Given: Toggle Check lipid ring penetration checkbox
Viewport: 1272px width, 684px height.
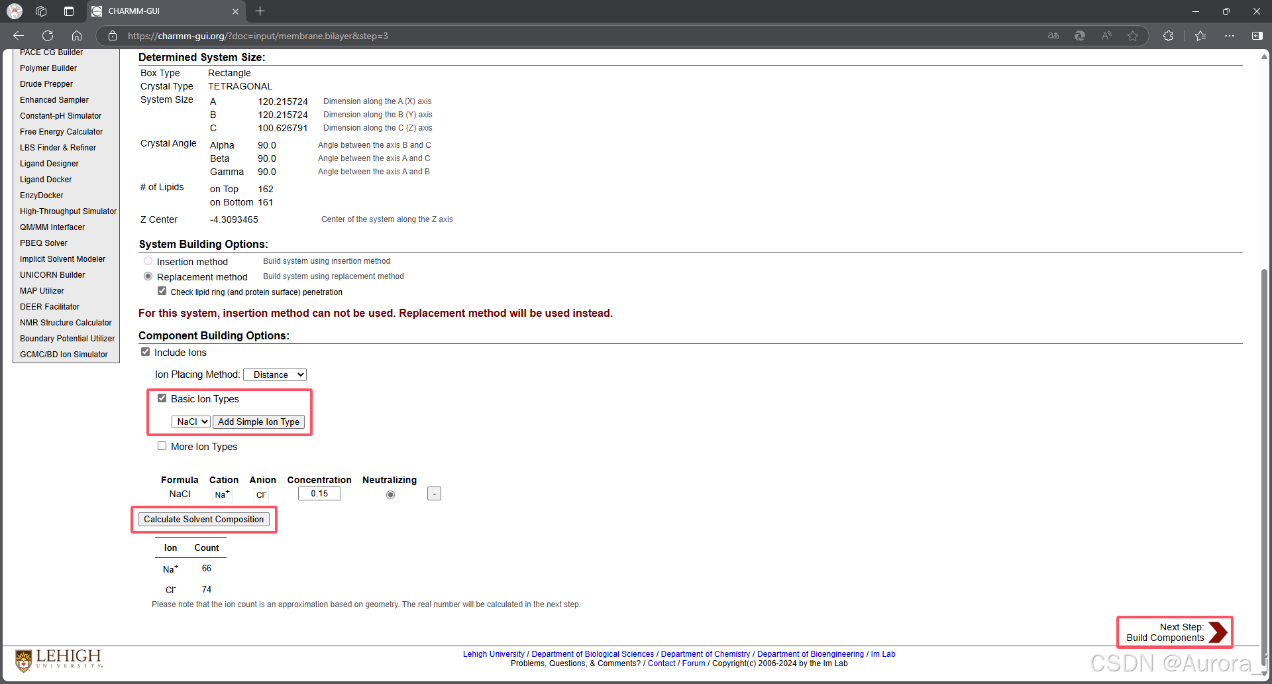Looking at the screenshot, I should click(x=162, y=291).
